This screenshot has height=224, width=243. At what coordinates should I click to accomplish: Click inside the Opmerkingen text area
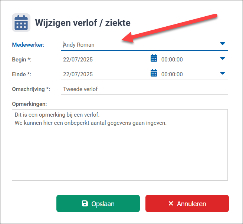click(119, 152)
